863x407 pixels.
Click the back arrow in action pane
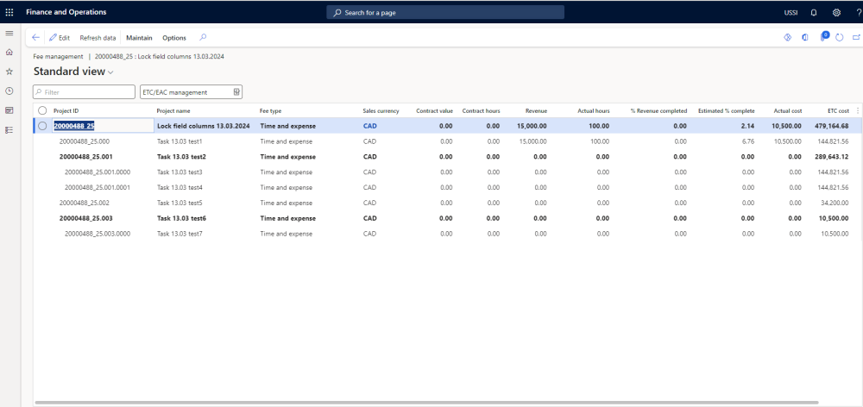[35, 38]
